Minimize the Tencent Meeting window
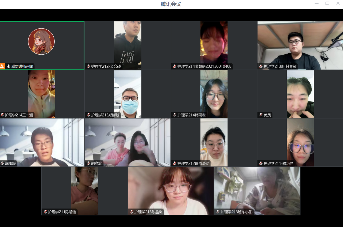This screenshot has width=343, height=227. pos(317,3)
